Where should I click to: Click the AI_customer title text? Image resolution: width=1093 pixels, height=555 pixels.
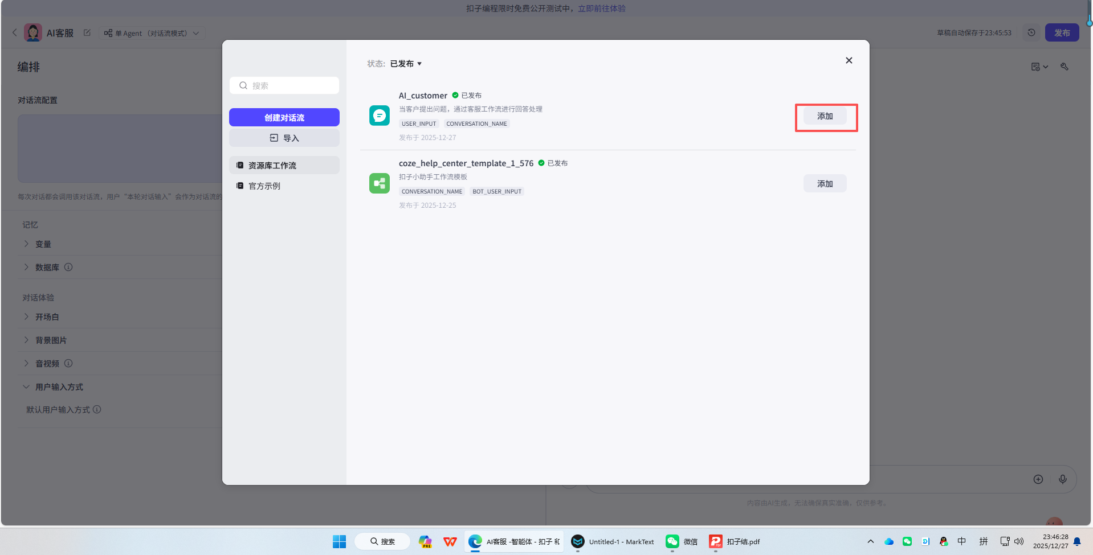(x=423, y=96)
